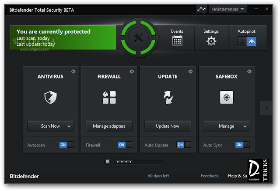Expand the Safebox Manage dropdown arrow
Image resolution: width=280 pixels, height=191 pixels.
(245, 126)
